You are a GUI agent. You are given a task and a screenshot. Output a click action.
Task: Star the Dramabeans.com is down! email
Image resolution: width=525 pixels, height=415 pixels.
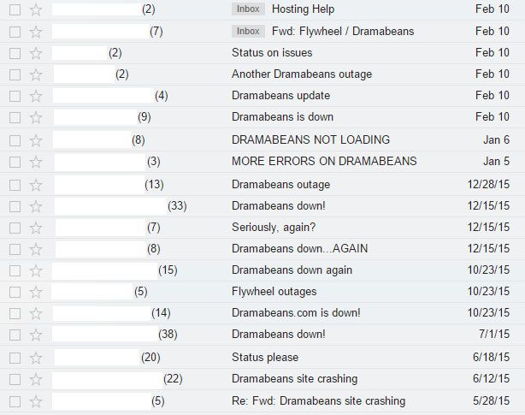(36, 314)
